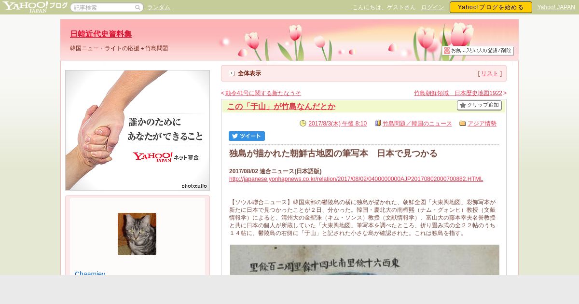Click the clock icon beside post date
This screenshot has width=579, height=304.
coord(303,124)
